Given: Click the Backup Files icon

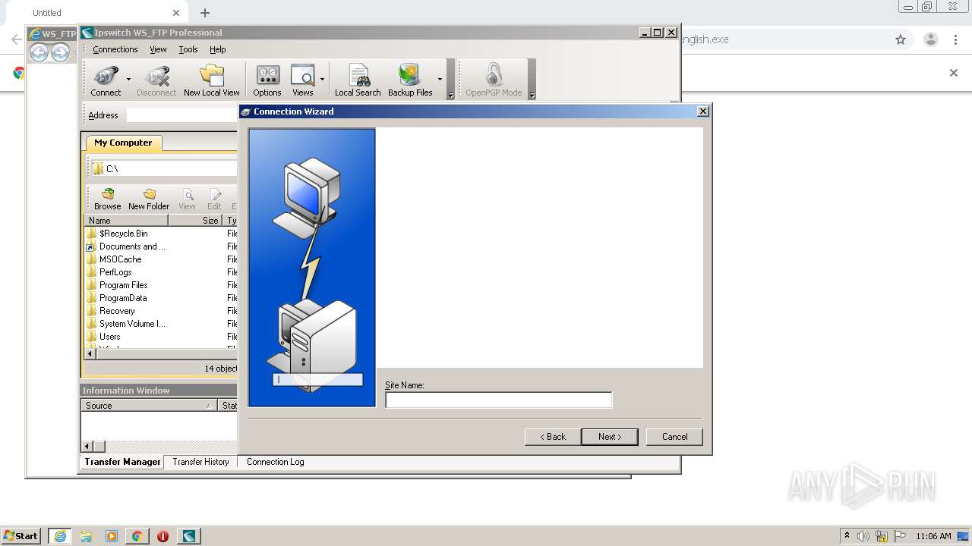Looking at the screenshot, I should [410, 80].
